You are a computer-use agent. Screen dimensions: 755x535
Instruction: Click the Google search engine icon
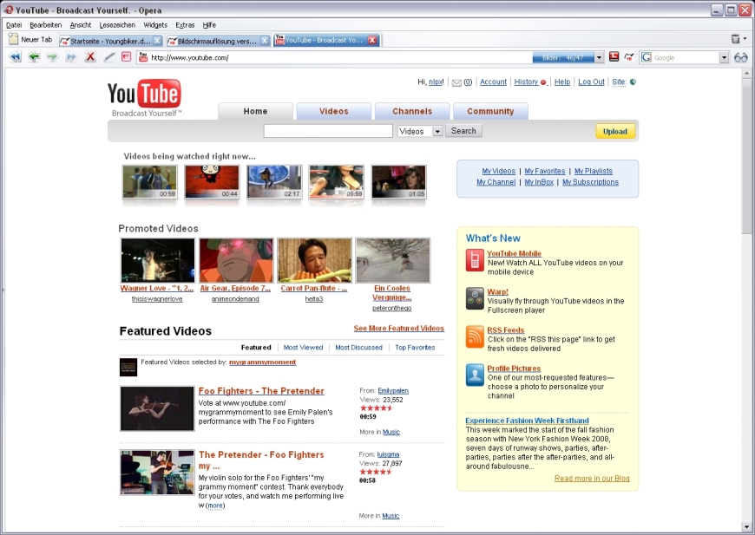(x=647, y=58)
